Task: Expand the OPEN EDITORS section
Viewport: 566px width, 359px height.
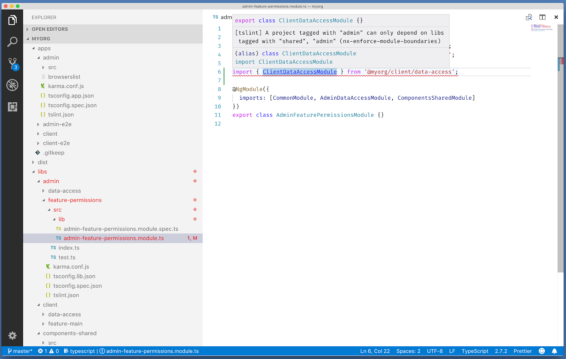Action: pyautogui.click(x=50, y=29)
